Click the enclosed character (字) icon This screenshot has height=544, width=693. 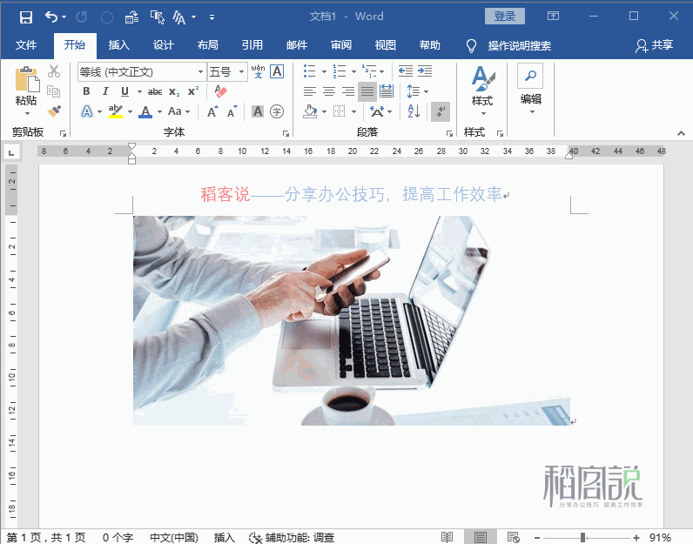(x=277, y=111)
